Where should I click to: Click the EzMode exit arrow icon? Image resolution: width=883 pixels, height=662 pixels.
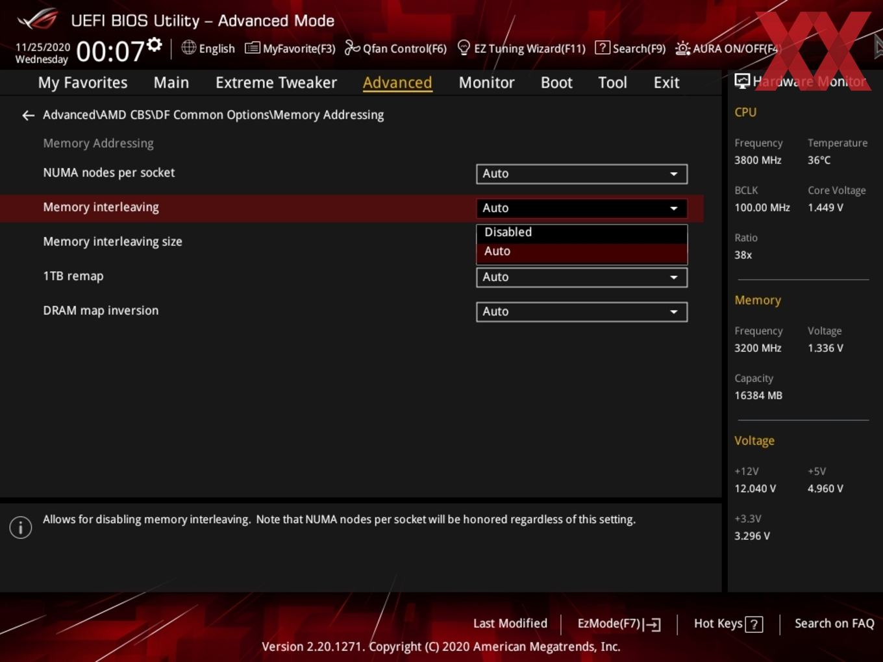[653, 624]
